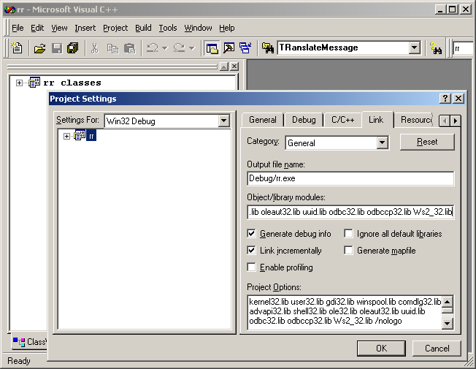Open the File menu
Viewport: 476px width, 369px height.
click(x=18, y=28)
